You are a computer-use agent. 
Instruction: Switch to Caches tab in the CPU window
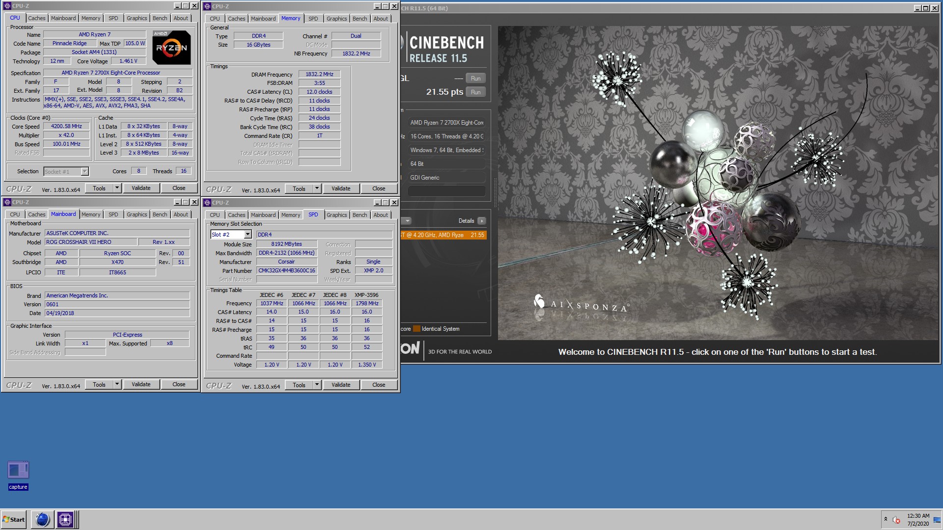(x=36, y=18)
